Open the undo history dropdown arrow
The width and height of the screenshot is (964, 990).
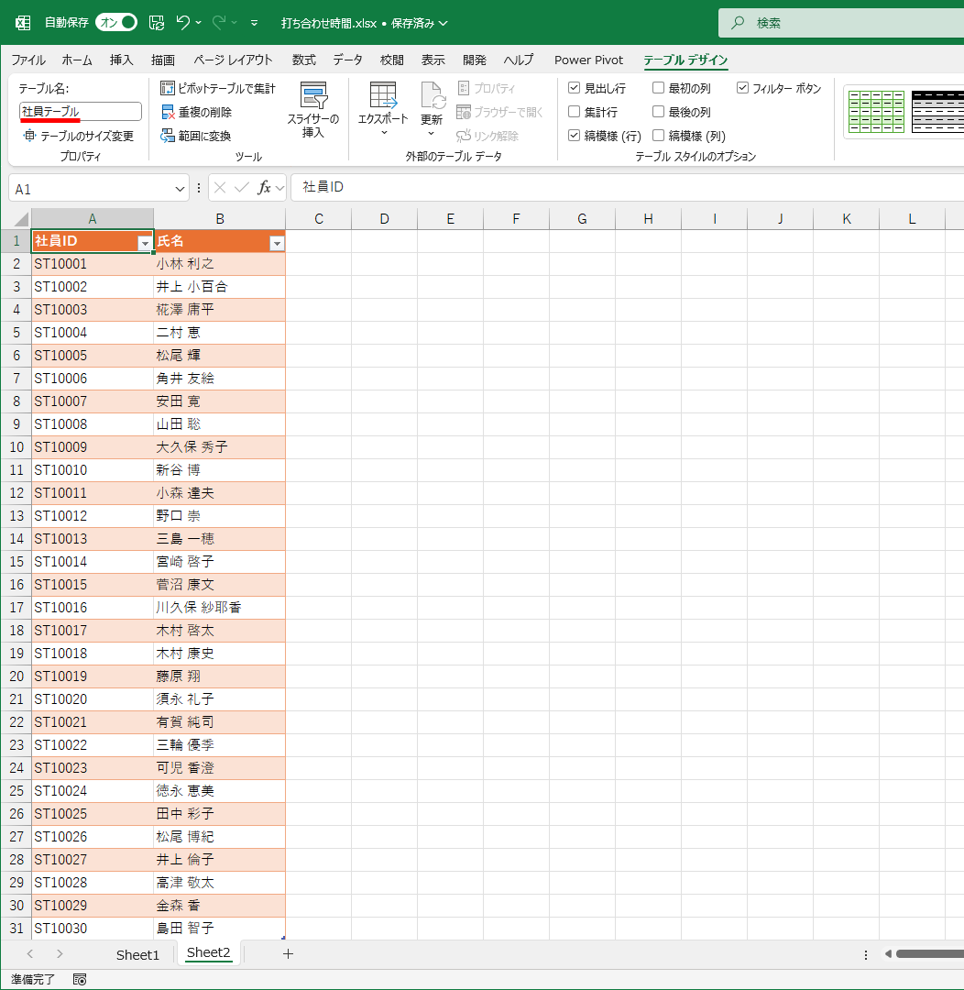pos(198,23)
